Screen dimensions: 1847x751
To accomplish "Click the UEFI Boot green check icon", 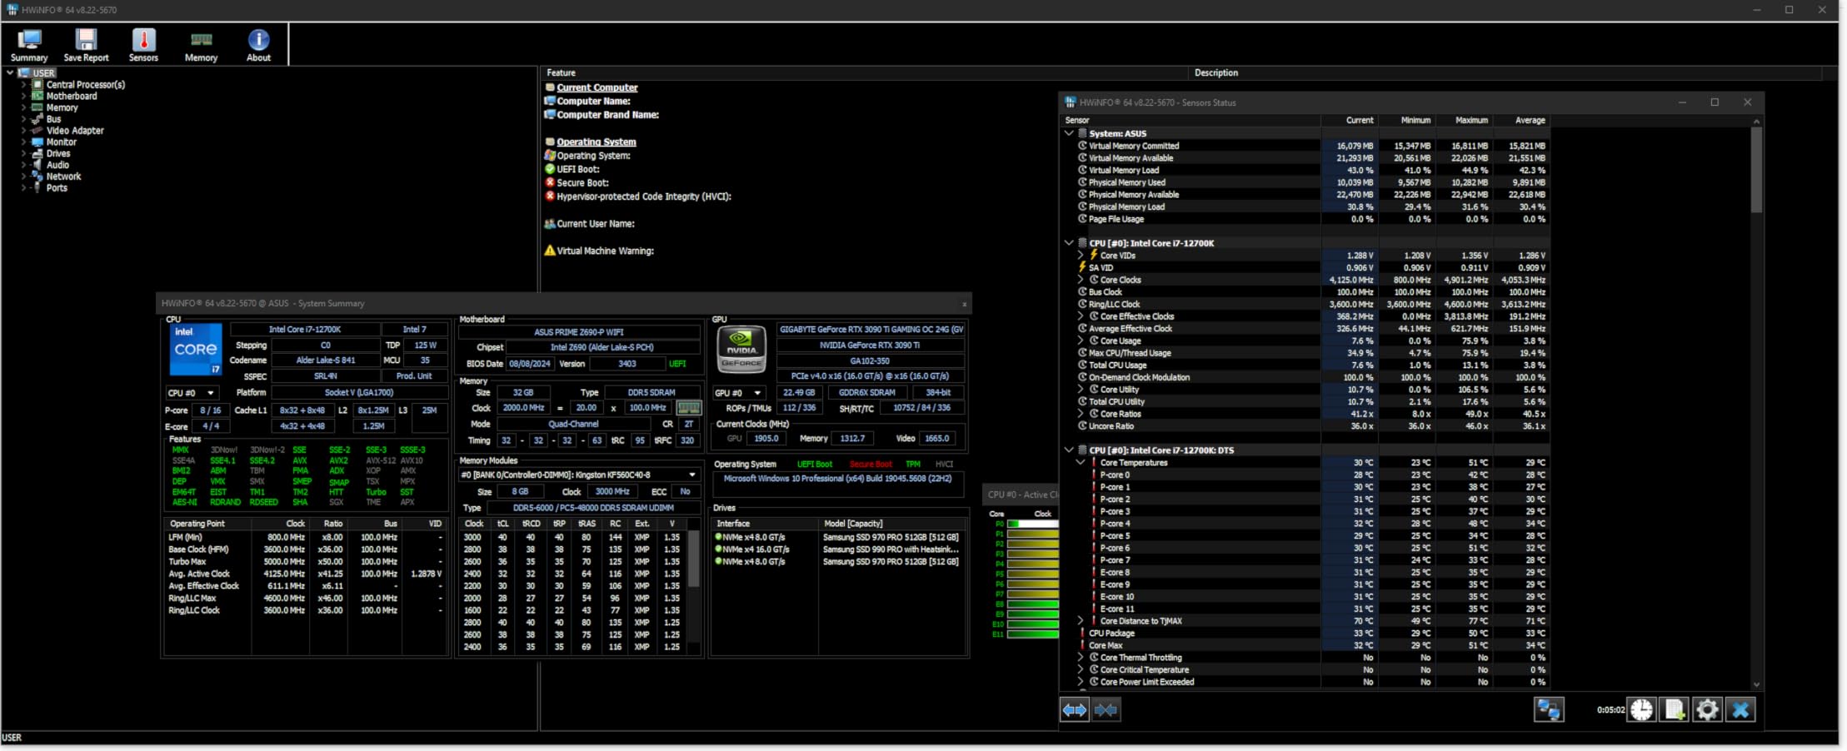I will [x=550, y=169].
